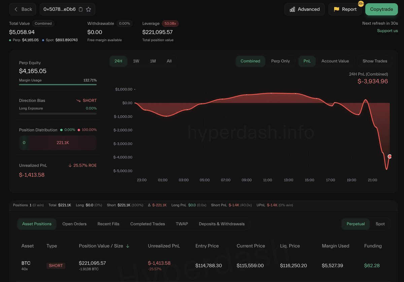Click the Direction Bias SHORT trend icon

(78, 101)
